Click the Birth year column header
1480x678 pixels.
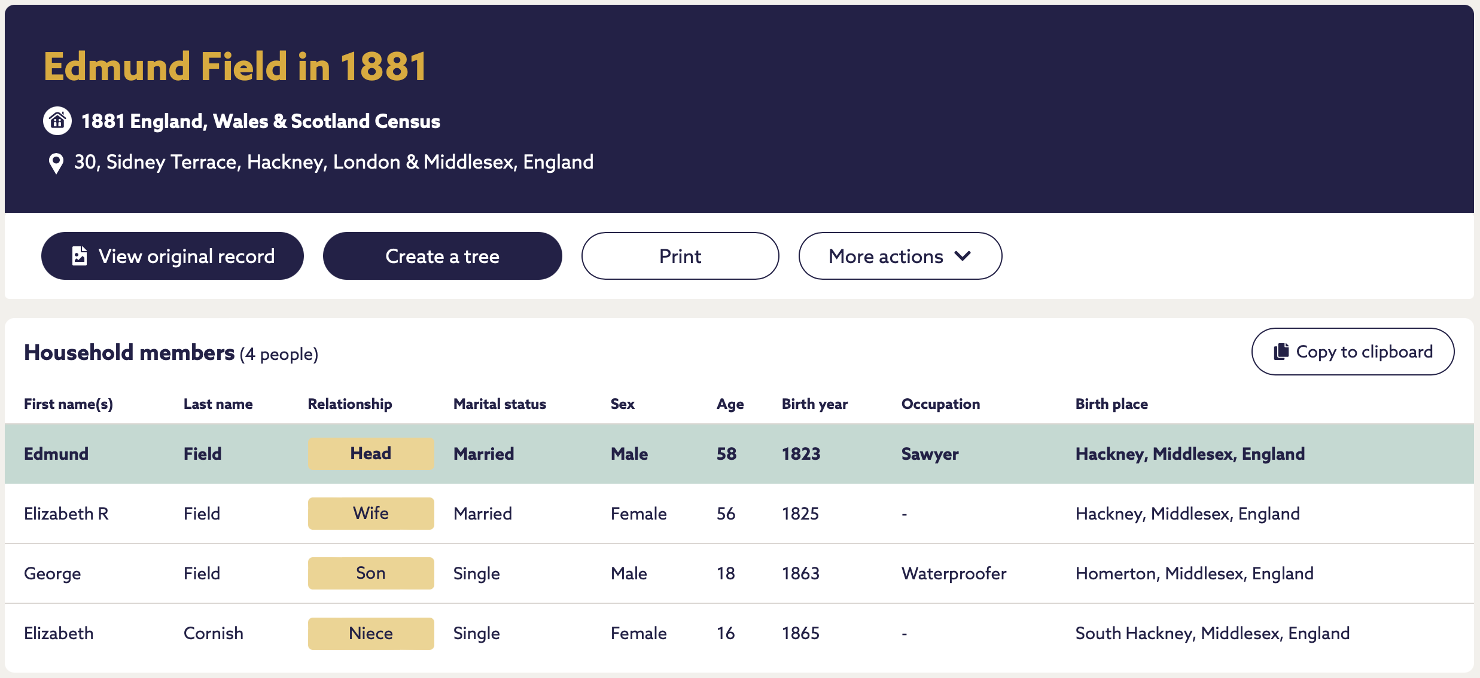[x=815, y=404]
